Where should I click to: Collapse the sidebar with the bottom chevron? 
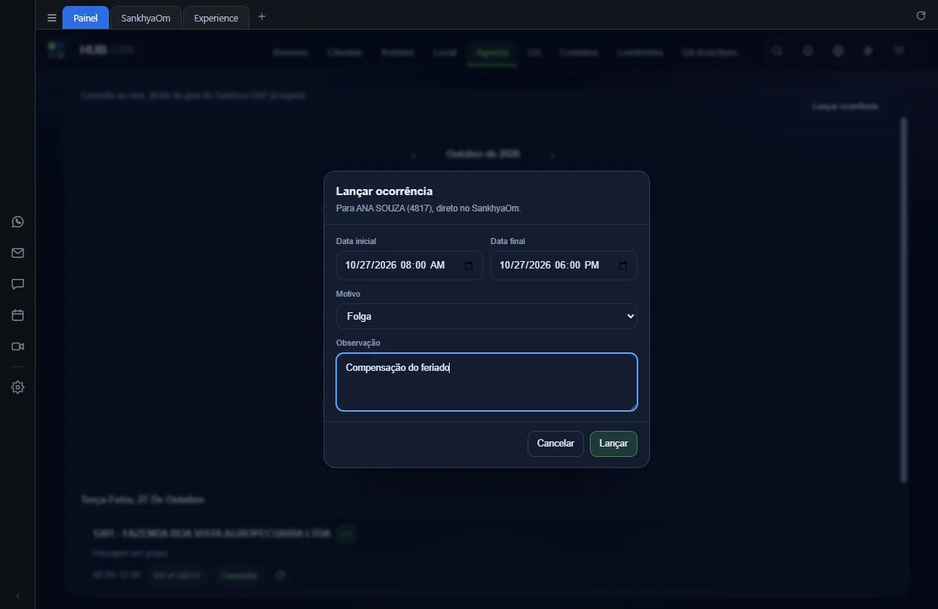(x=18, y=596)
